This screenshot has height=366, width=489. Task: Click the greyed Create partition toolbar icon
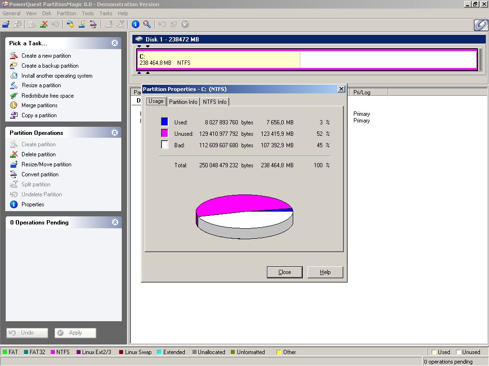(x=32, y=24)
